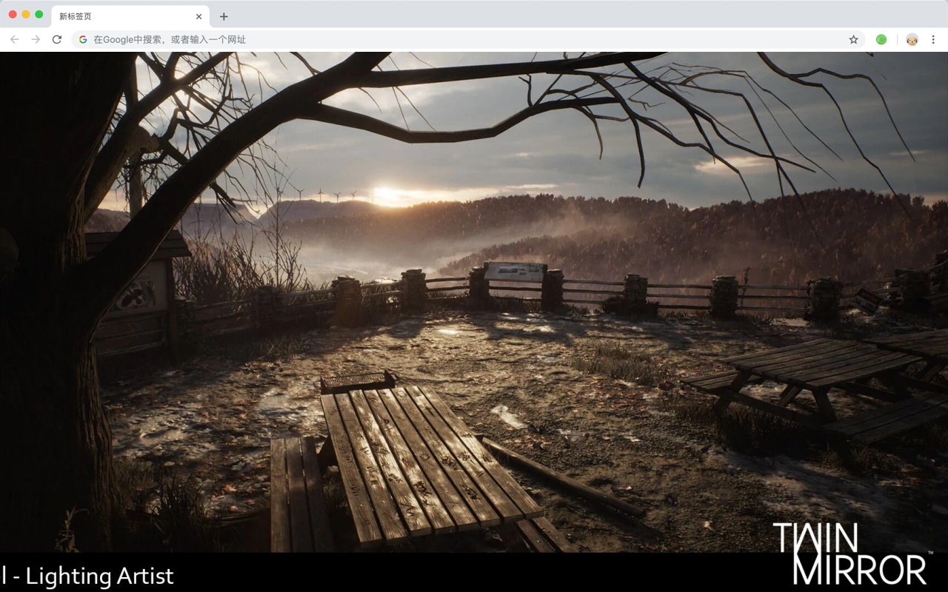Viewport: 948px width, 592px height.
Task: Focus the Google search address bar
Action: point(468,39)
